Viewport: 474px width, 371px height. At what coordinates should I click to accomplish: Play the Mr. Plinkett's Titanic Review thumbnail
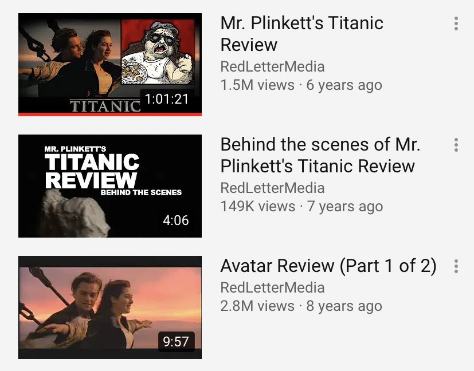click(x=110, y=65)
